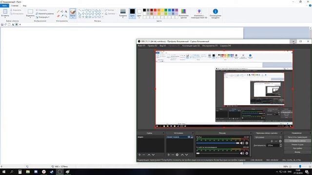
Task: Toggle lock on the screen capture source
Action: 192,137
